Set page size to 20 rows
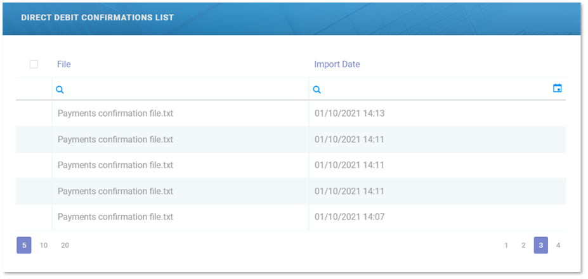This screenshot has width=588, height=279. (65, 245)
